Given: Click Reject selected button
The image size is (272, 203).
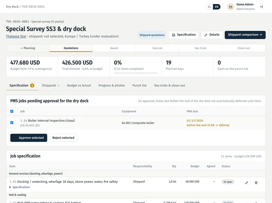Looking at the screenshot, I should click(x=63, y=138).
